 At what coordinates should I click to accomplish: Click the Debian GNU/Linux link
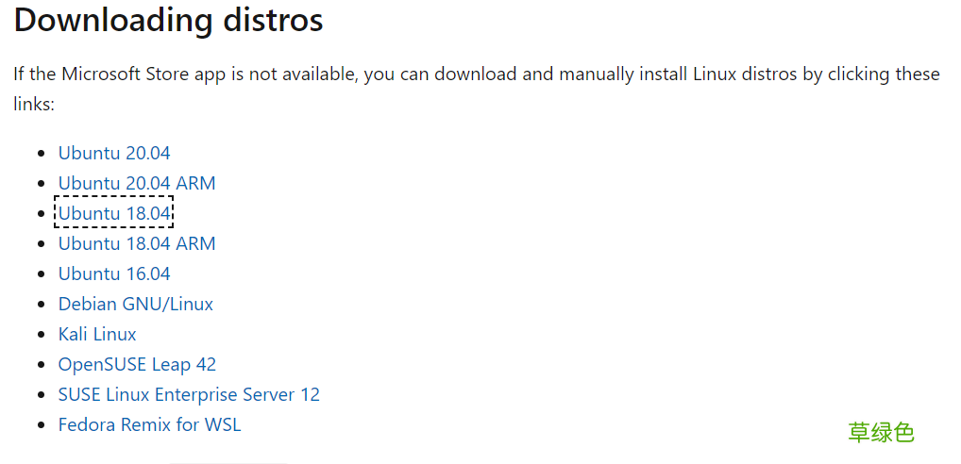point(135,304)
